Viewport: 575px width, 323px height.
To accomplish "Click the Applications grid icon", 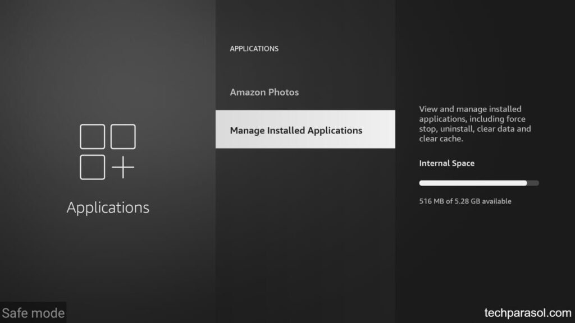I will pyautogui.click(x=107, y=152).
